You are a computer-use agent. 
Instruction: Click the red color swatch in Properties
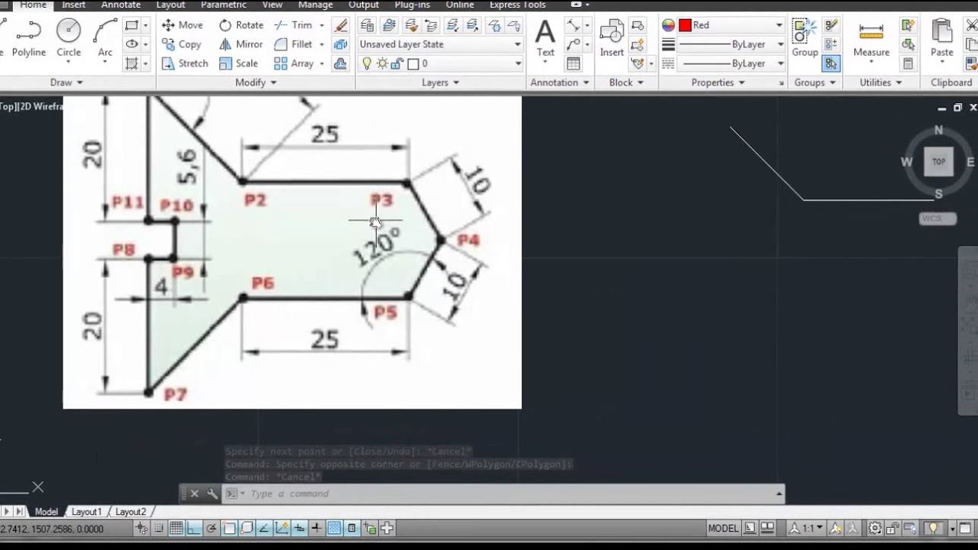[x=685, y=25]
